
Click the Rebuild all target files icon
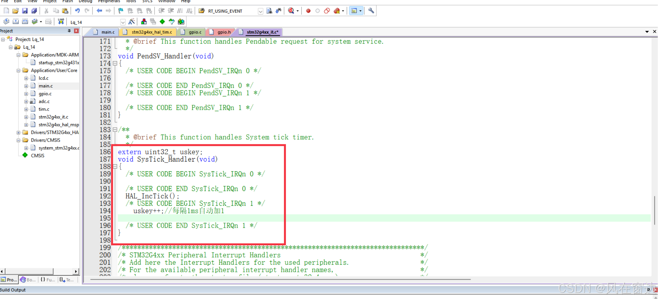[25, 22]
